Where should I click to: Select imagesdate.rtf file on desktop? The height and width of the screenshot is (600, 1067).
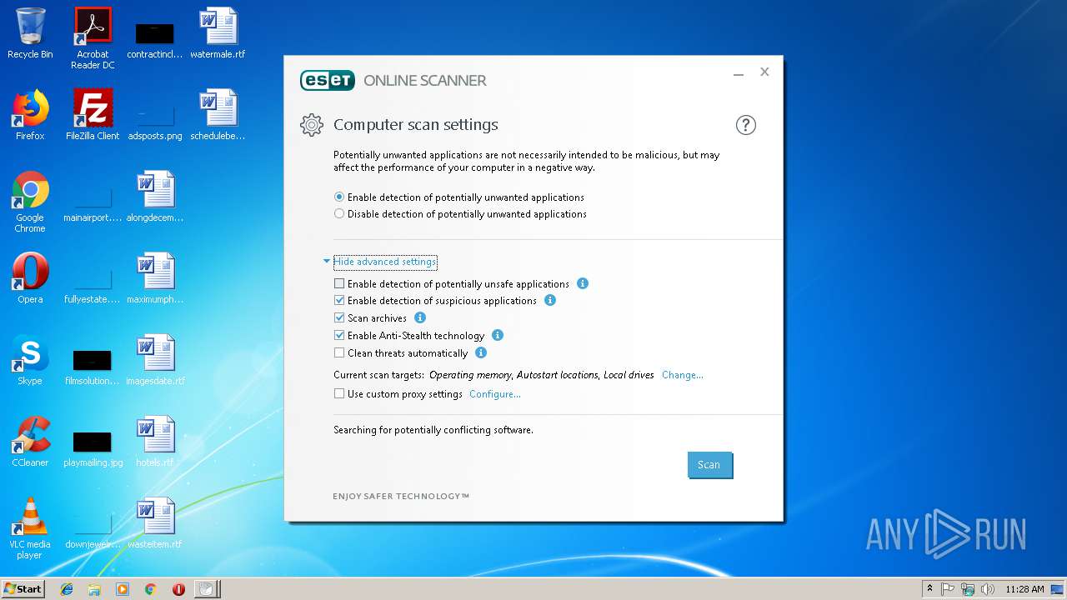[x=155, y=360]
